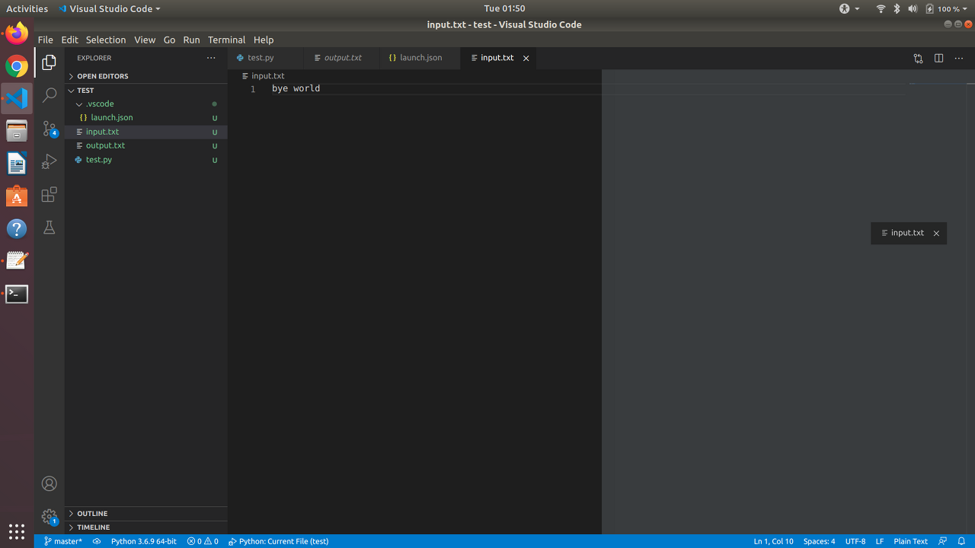The height and width of the screenshot is (548, 975).
Task: Open the Help icon in dock
Action: click(x=17, y=228)
